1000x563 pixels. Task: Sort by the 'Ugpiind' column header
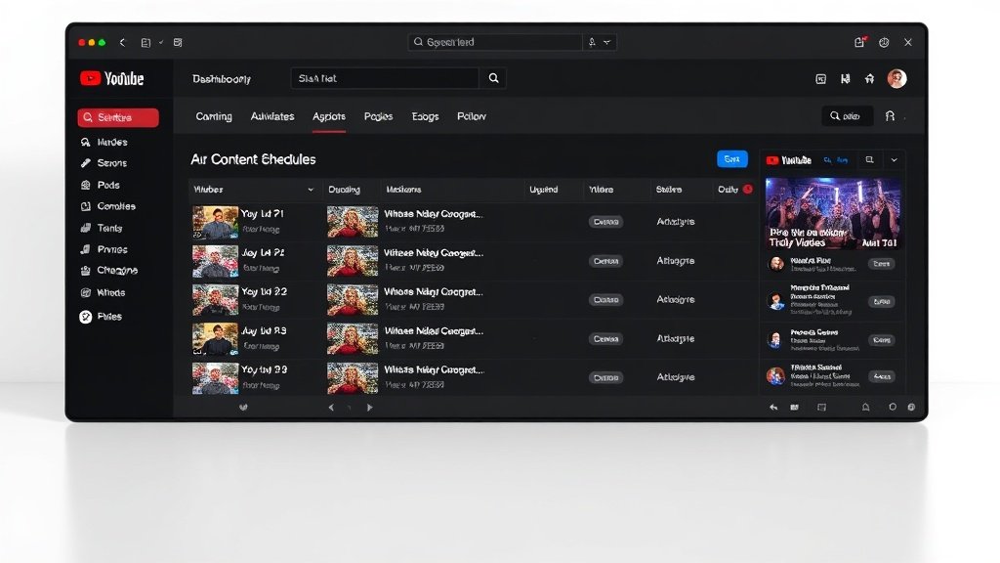pos(543,190)
